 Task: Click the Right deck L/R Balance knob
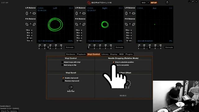[x=80, y=13]
